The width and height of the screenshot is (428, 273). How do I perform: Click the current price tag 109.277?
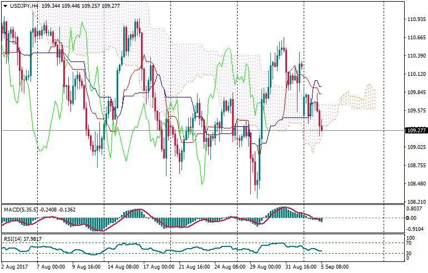coord(416,131)
